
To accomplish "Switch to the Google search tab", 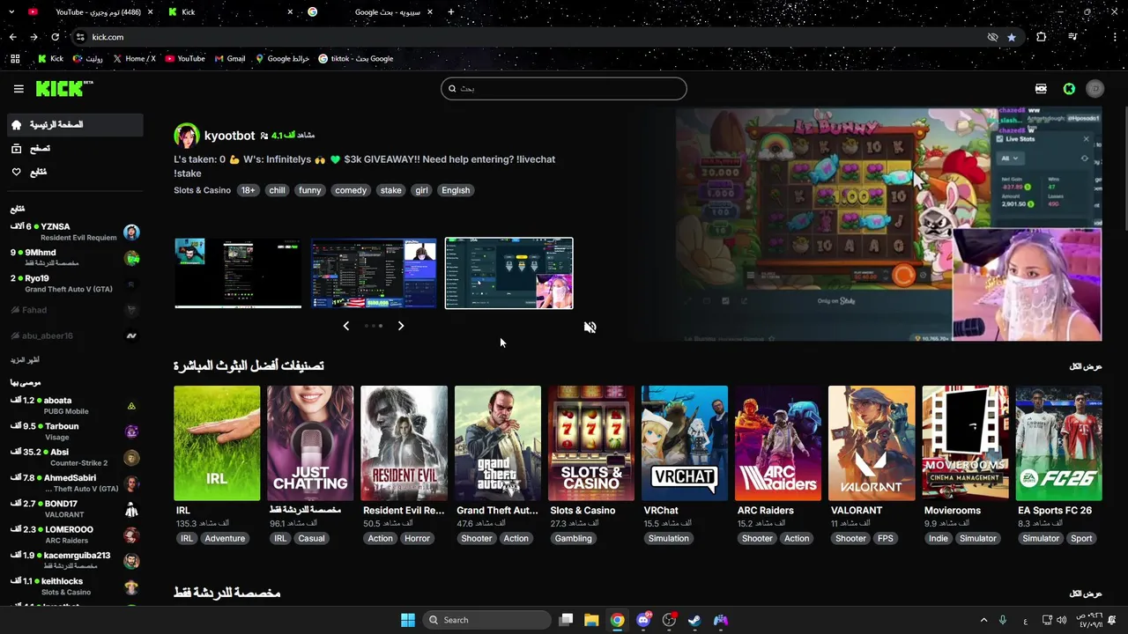I will (x=370, y=12).
